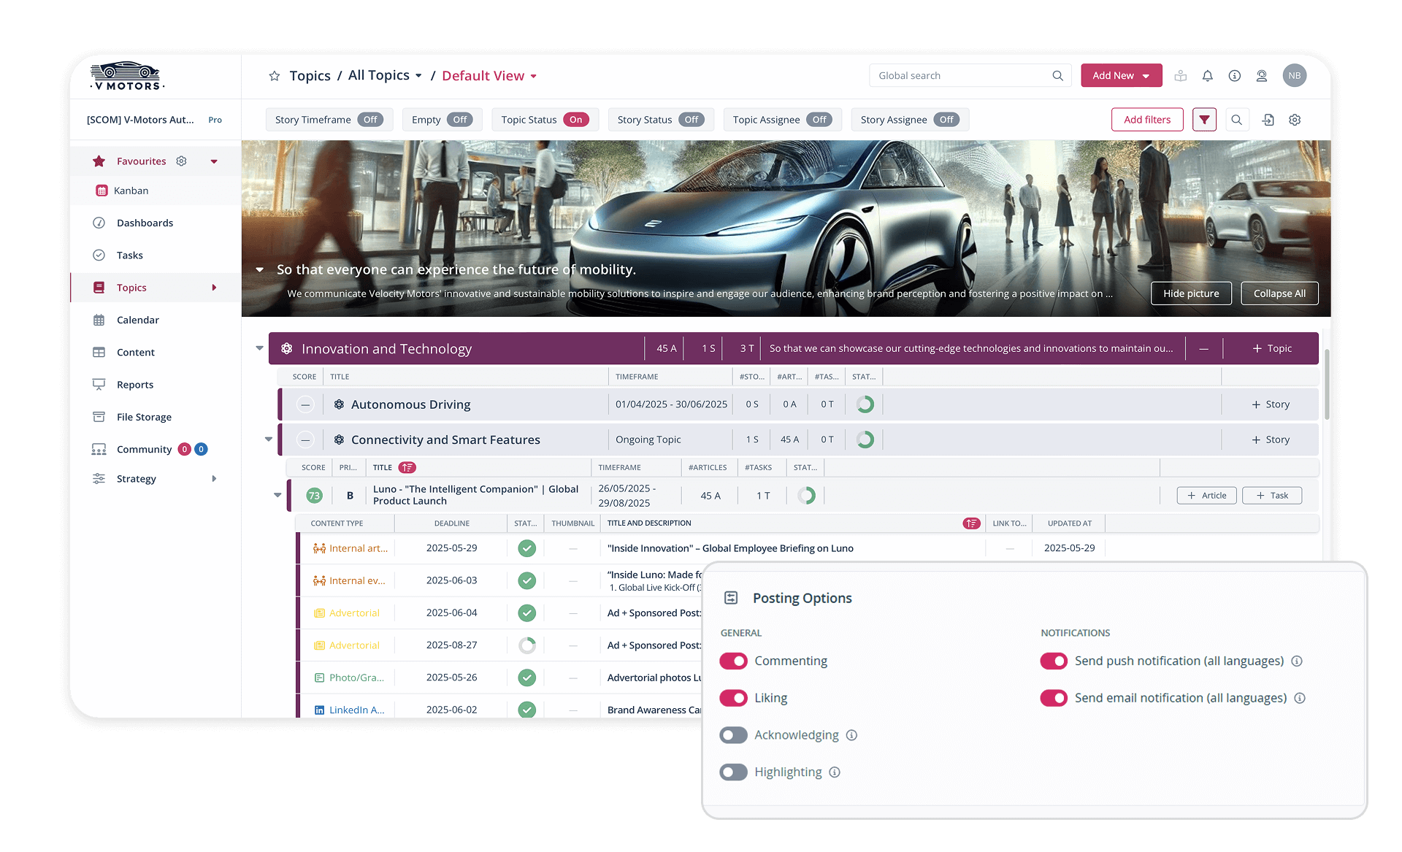Expand the Strategy sidebar item
Screen dimensions: 1402x852
213,478
